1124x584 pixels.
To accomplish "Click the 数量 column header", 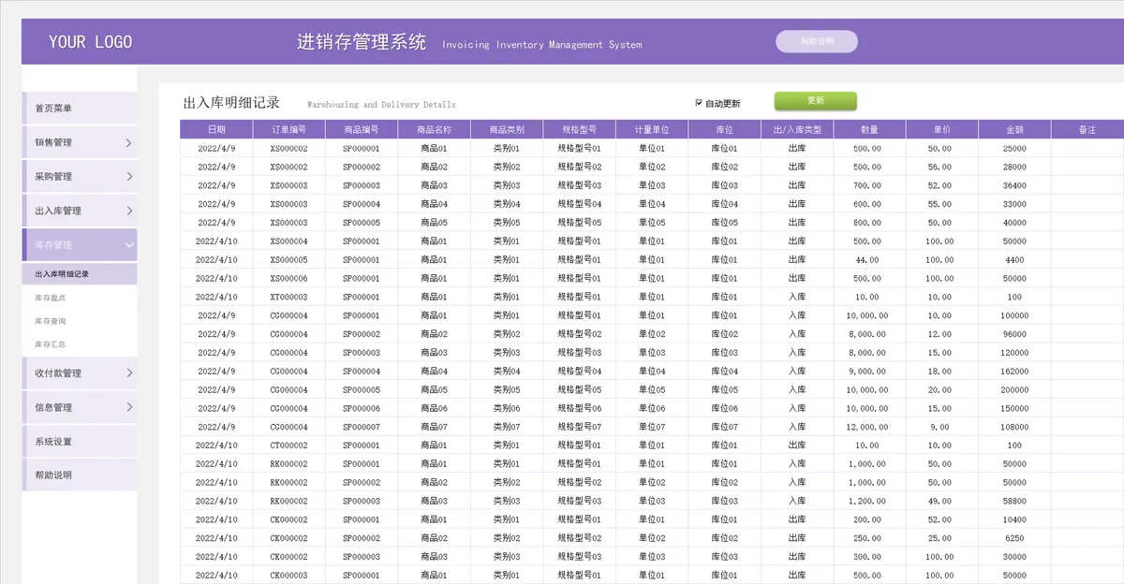I will (x=869, y=129).
